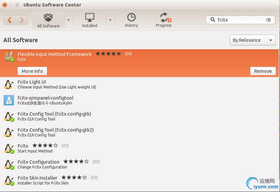Open the All Software section

pyautogui.click(x=48, y=21)
